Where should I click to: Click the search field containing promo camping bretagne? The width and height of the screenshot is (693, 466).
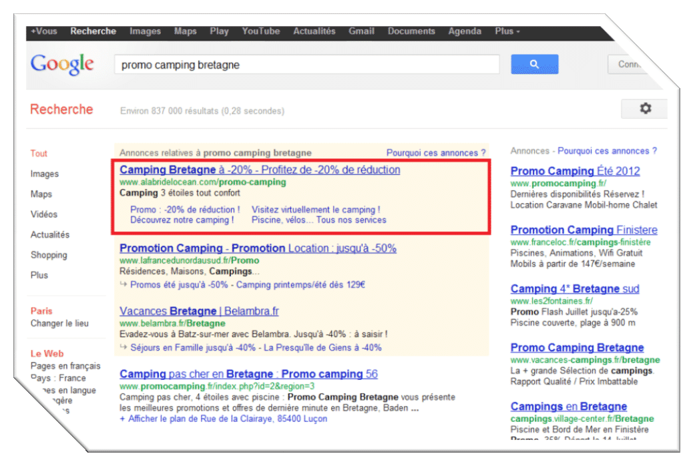pyautogui.click(x=306, y=65)
